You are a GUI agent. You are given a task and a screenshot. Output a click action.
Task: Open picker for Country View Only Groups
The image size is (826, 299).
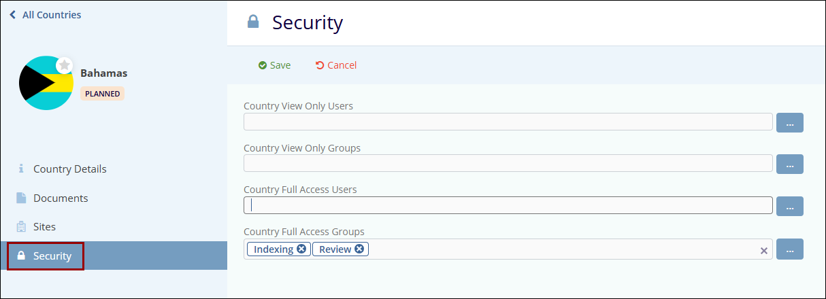point(789,164)
